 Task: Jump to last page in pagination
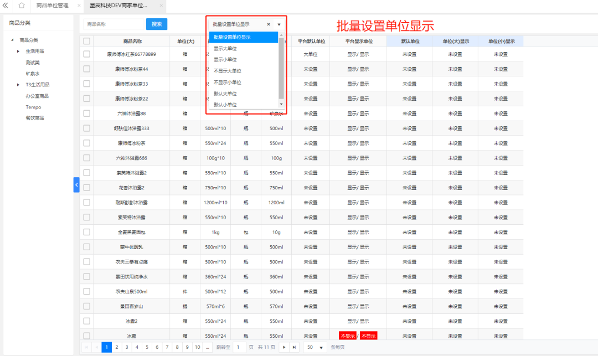pyautogui.click(x=294, y=347)
